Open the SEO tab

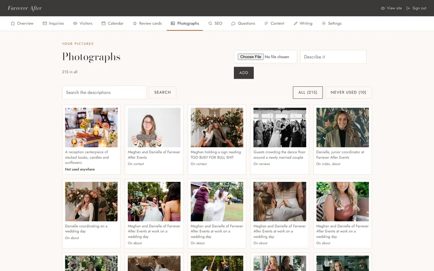click(216, 24)
